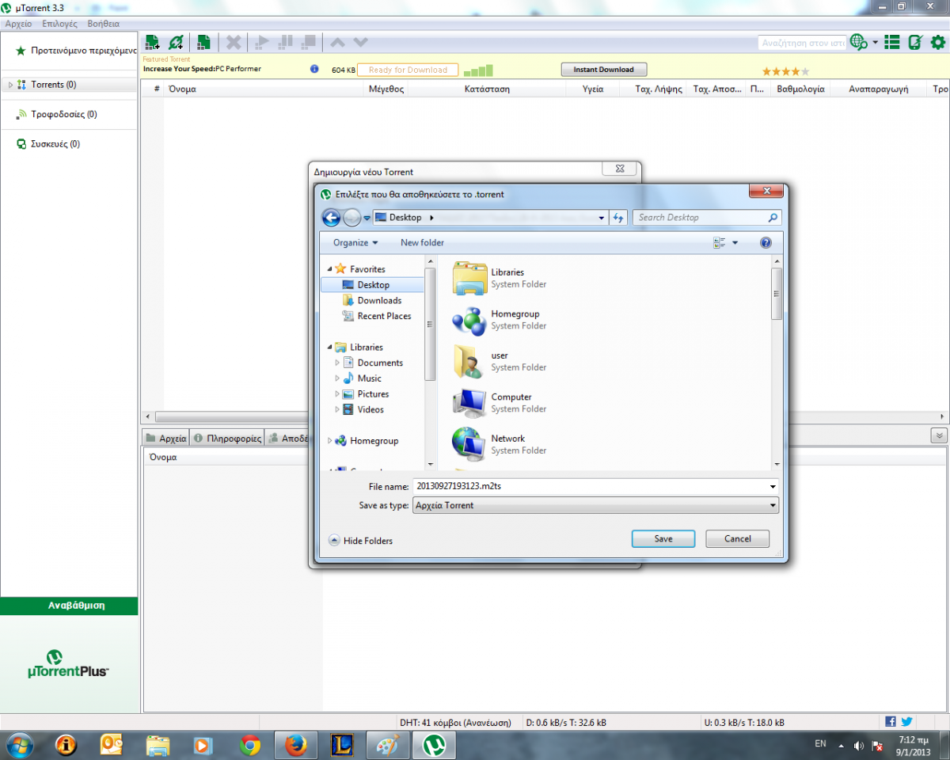Select the Libraries system folder
Viewport: 950px width, 760px height.
500,278
